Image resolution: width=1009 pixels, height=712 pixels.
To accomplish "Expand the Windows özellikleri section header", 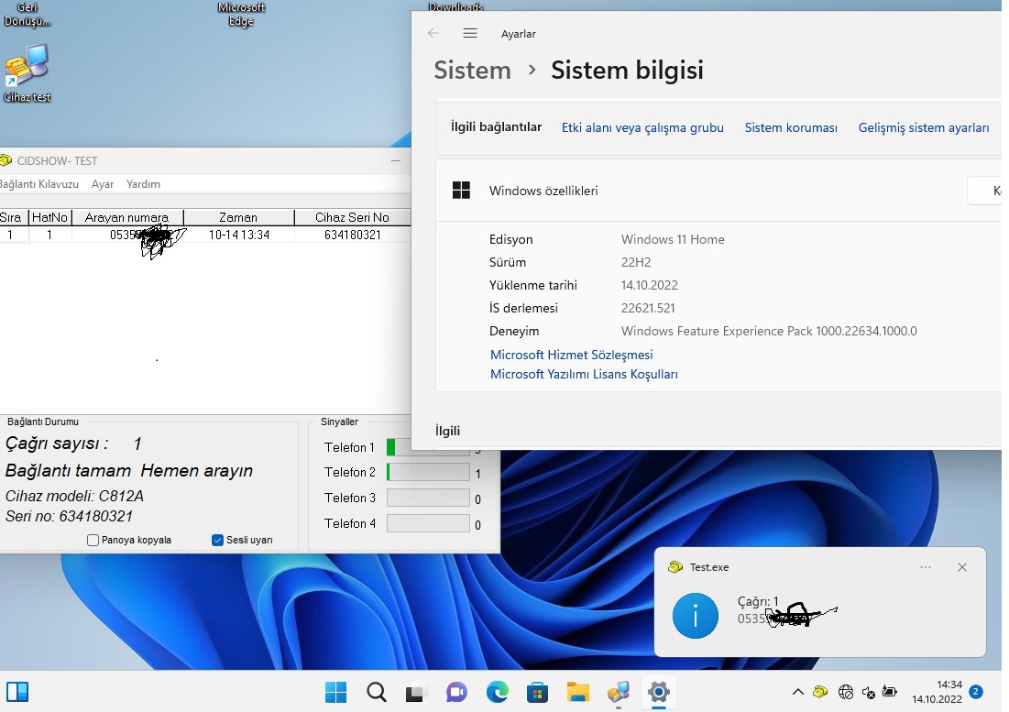I will (x=719, y=191).
